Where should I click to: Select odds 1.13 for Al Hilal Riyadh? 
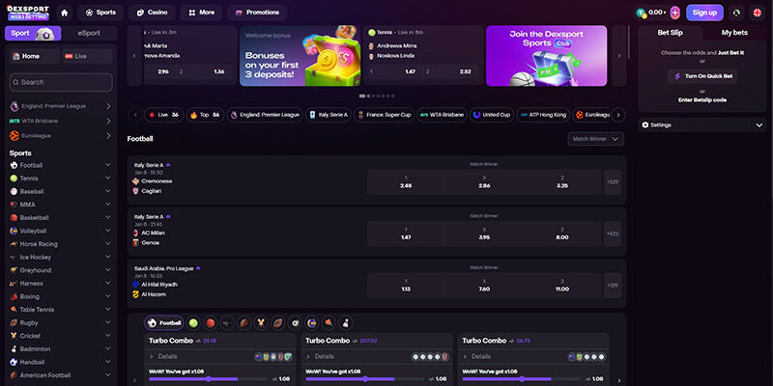(x=406, y=286)
